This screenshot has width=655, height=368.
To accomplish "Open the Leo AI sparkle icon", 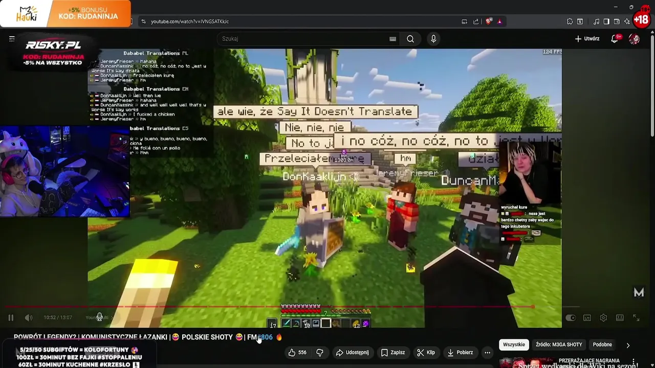I will point(627,21).
